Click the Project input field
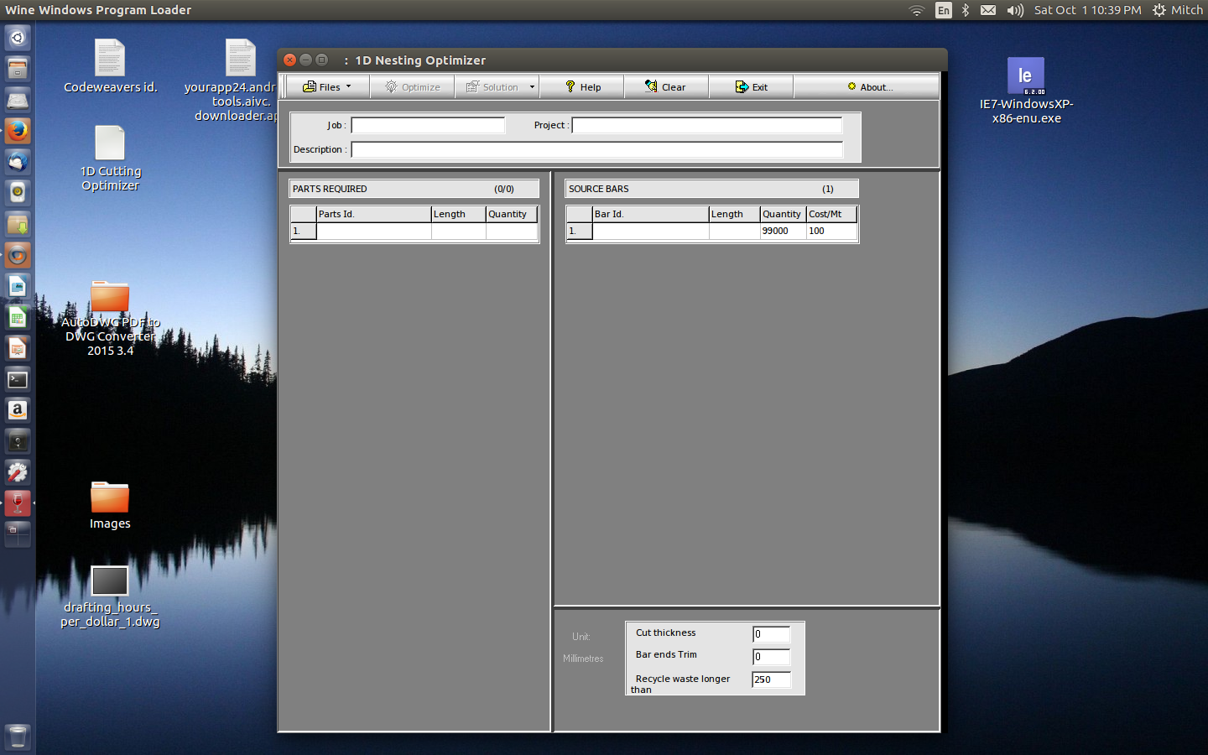 pos(706,124)
